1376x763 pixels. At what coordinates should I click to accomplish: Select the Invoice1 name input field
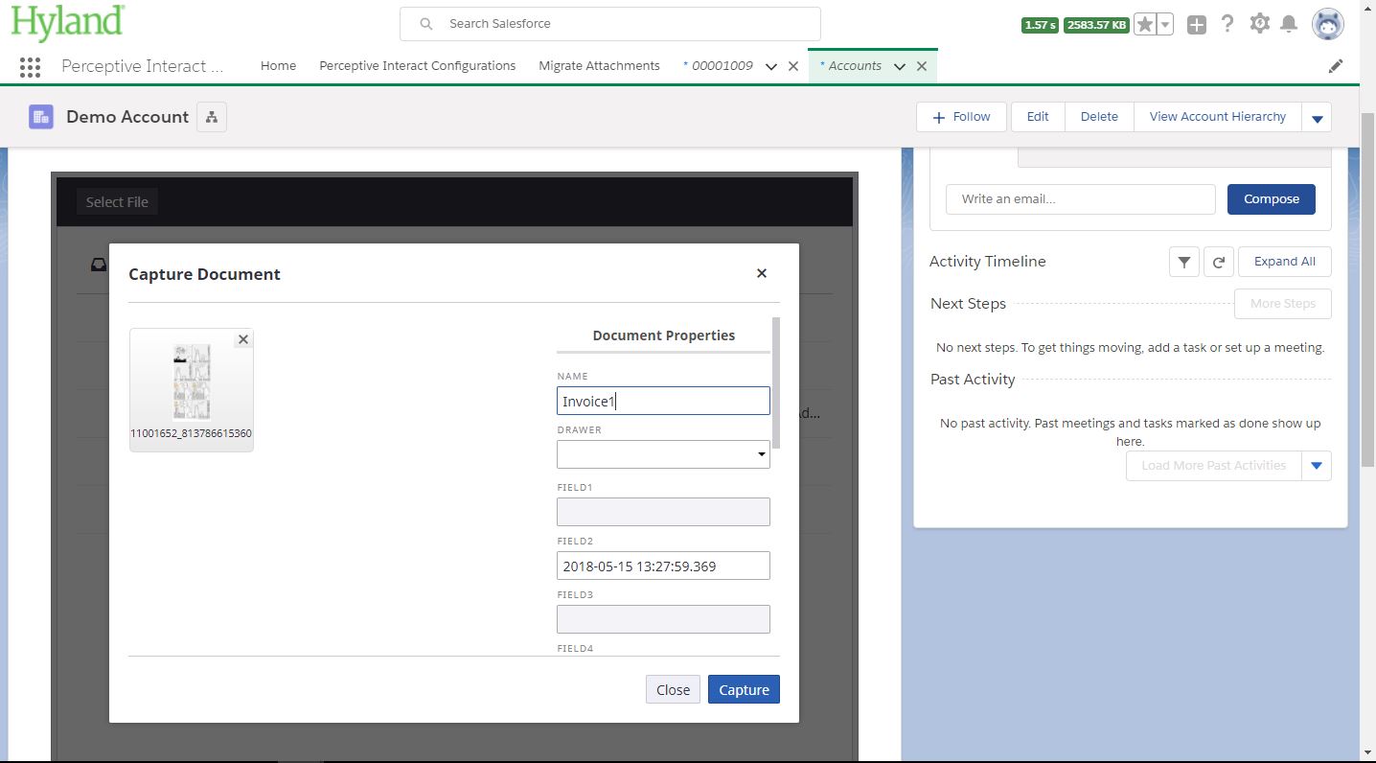coord(663,401)
